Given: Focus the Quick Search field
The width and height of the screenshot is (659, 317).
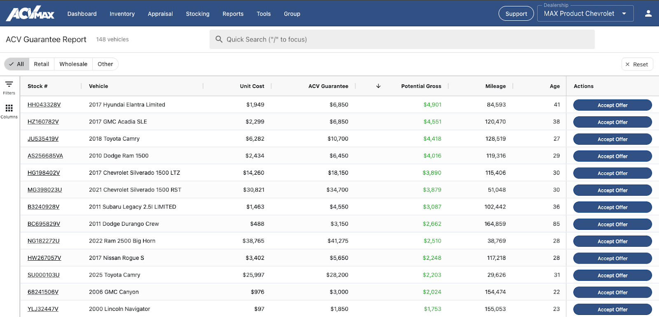Looking at the screenshot, I should point(402,39).
